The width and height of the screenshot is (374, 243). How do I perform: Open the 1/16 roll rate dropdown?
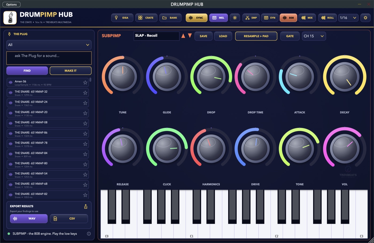348,18
